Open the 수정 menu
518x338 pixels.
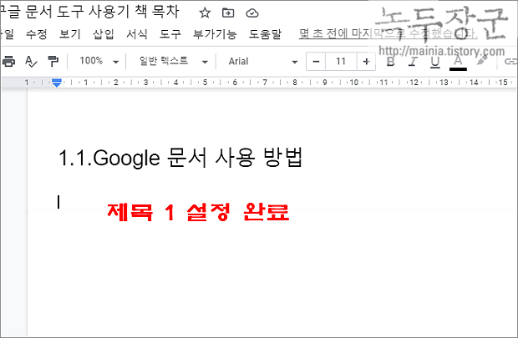pyautogui.click(x=36, y=34)
